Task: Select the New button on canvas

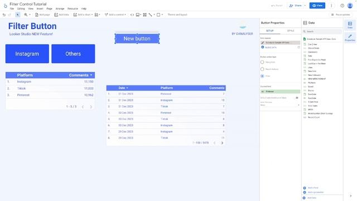Action: click(137, 39)
